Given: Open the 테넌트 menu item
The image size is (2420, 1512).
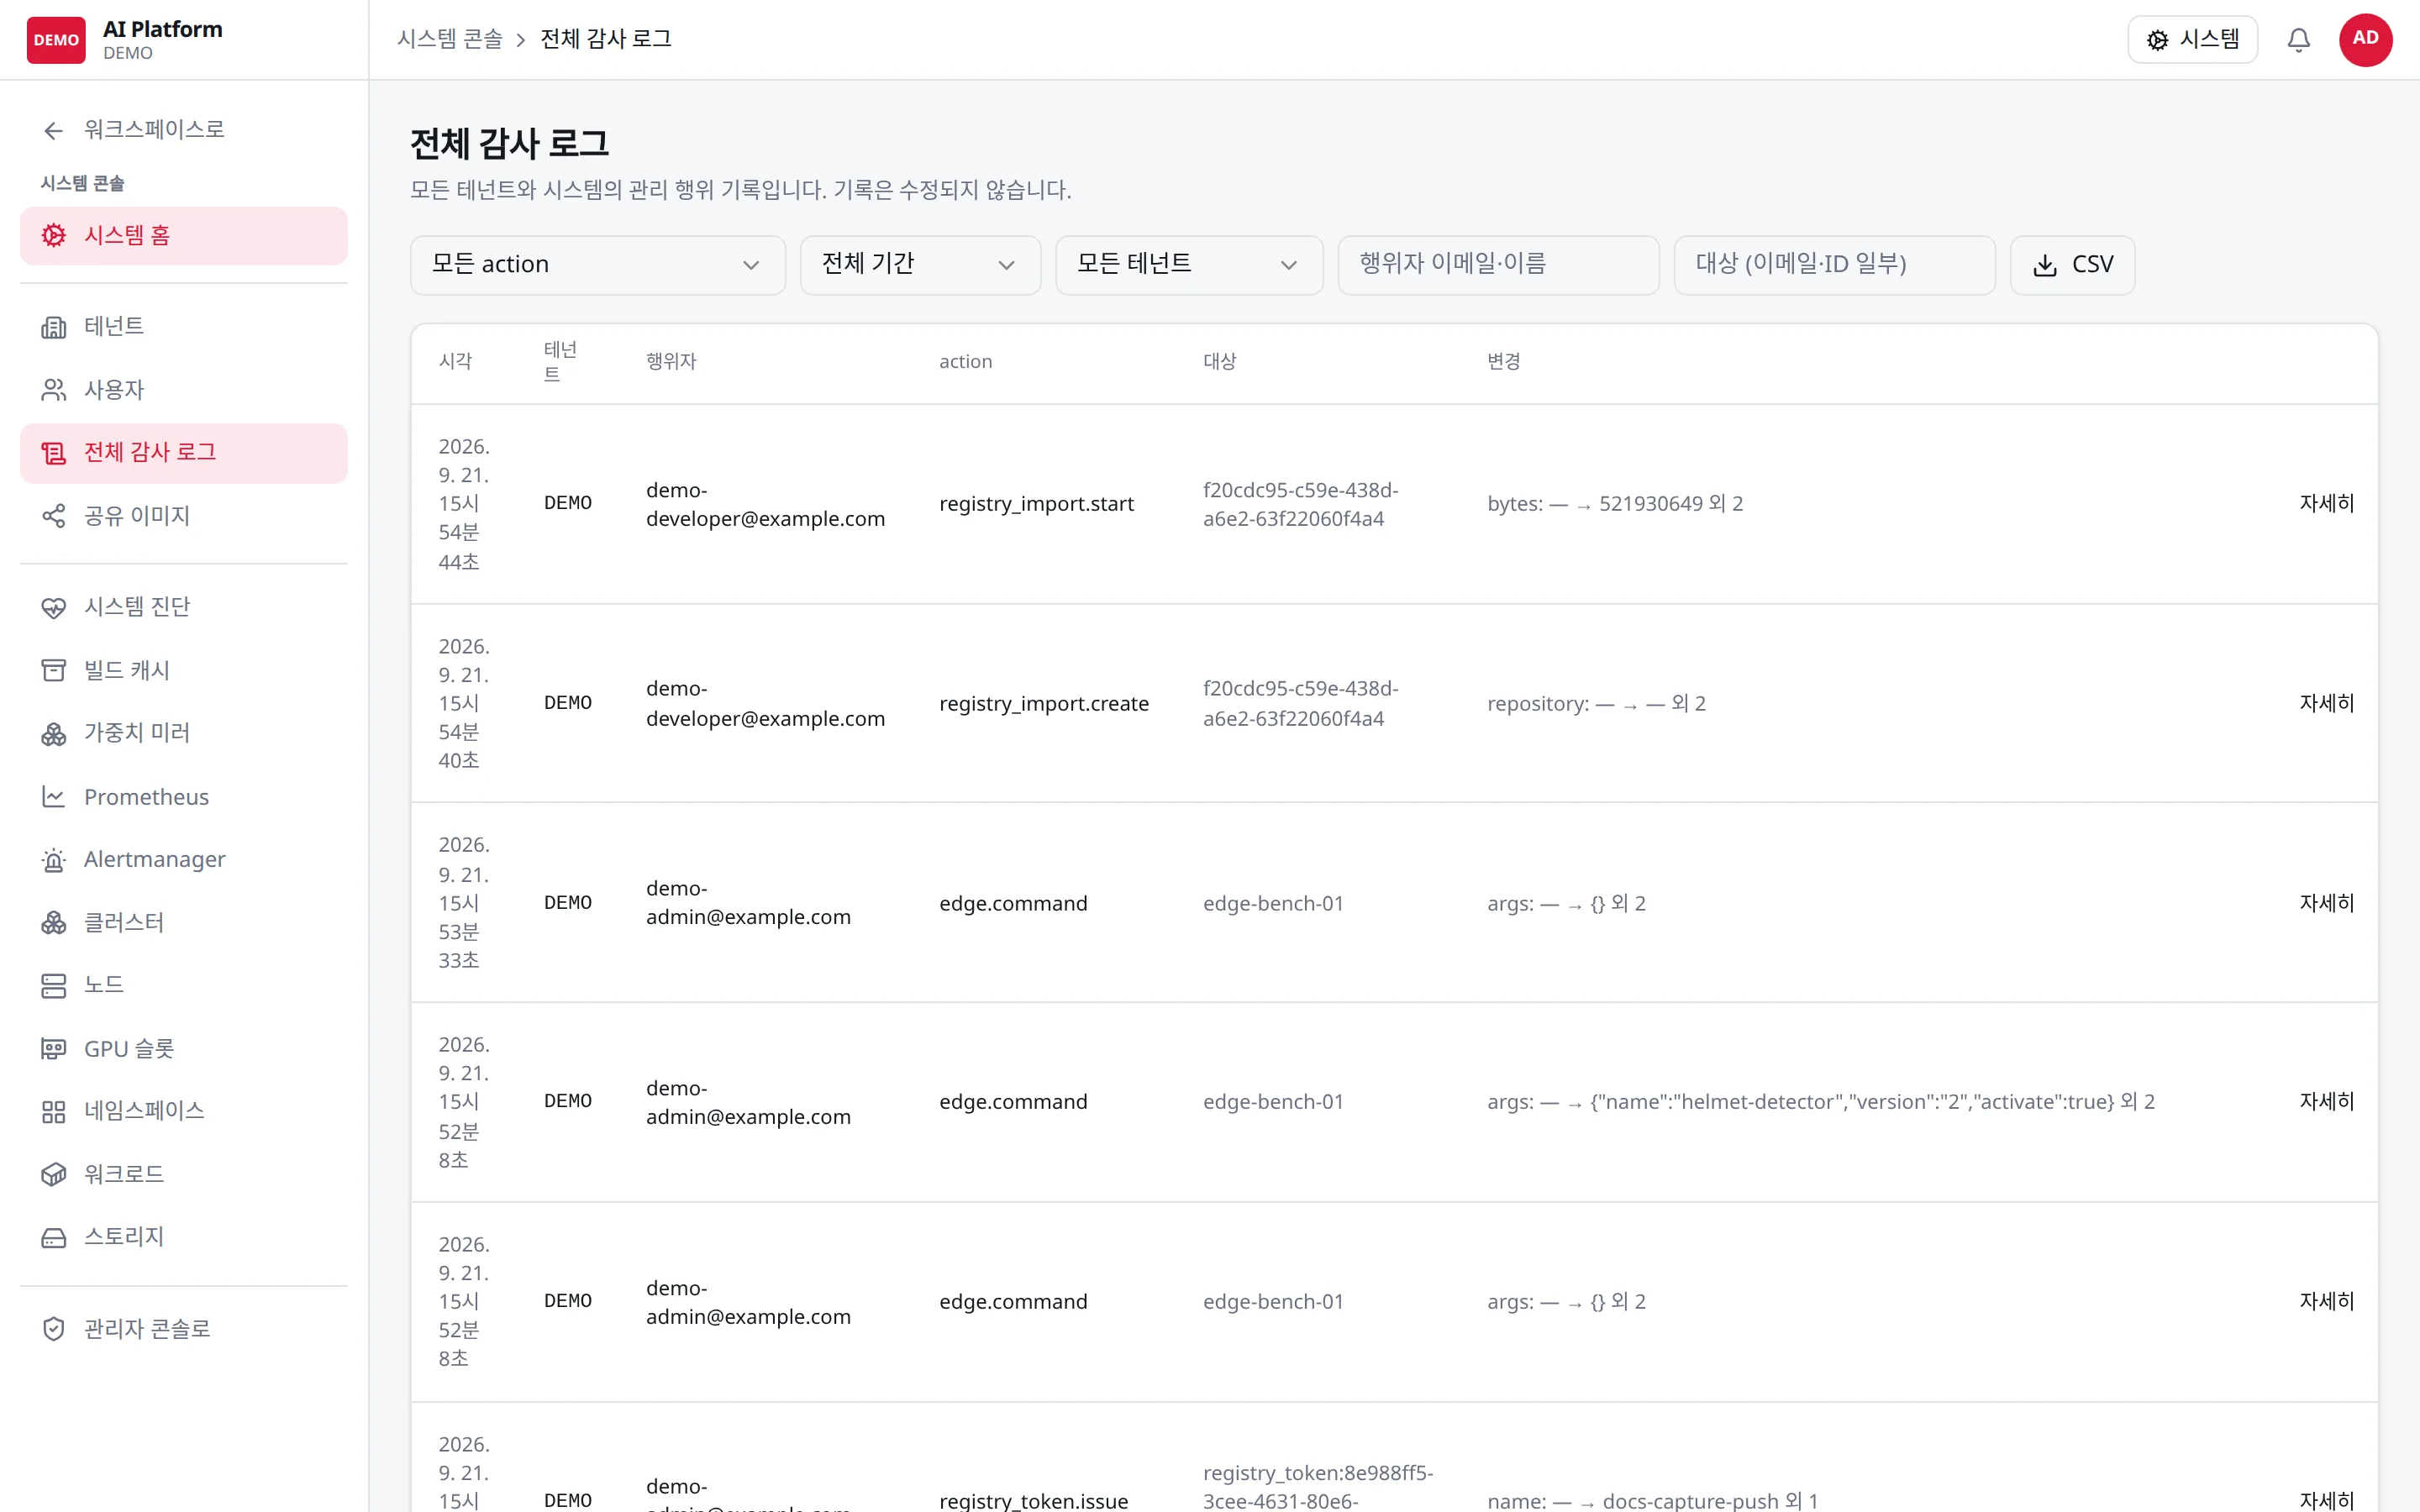Looking at the screenshot, I should tap(184, 327).
